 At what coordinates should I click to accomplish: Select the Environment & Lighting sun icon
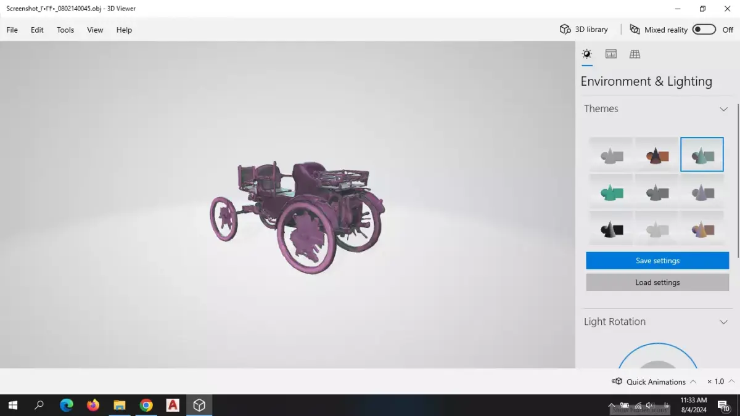(587, 54)
